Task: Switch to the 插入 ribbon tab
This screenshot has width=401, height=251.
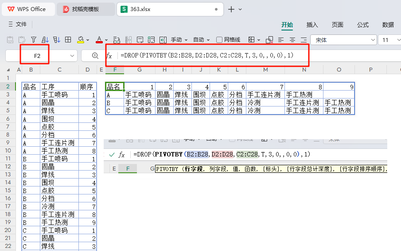Action: tap(312, 25)
